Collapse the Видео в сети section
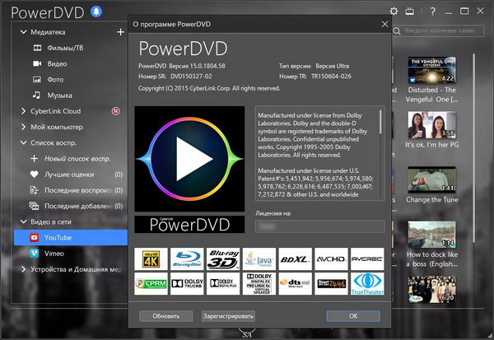This screenshot has height=340, width=494. 23,221
